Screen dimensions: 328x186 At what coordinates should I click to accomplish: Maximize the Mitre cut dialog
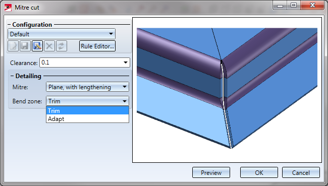[x=294, y=6]
